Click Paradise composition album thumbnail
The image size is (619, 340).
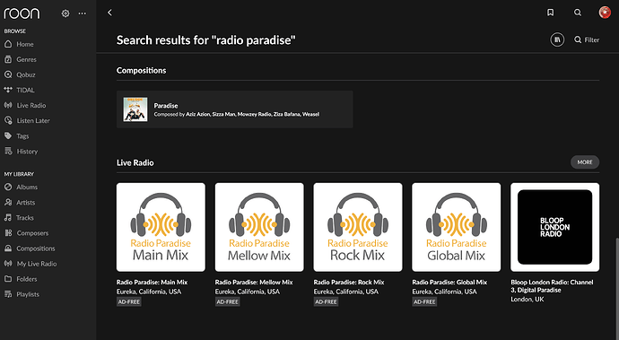pos(135,109)
